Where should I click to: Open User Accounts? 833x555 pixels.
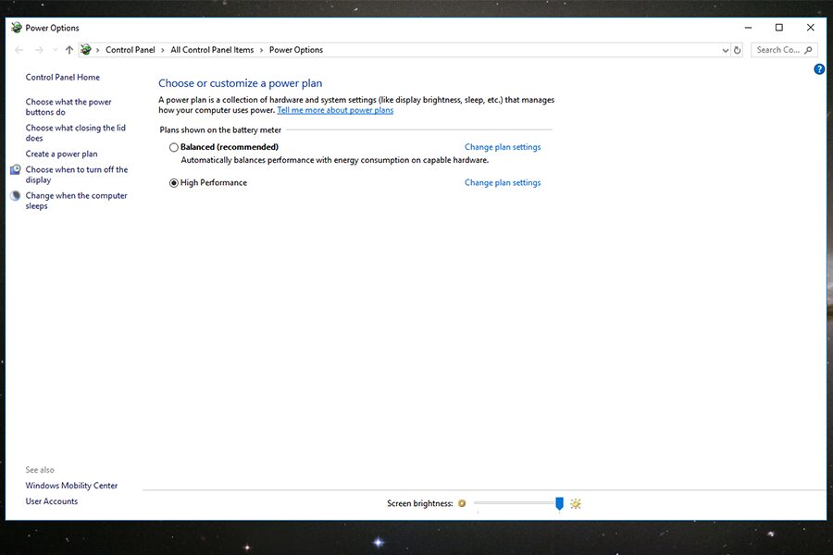(52, 501)
